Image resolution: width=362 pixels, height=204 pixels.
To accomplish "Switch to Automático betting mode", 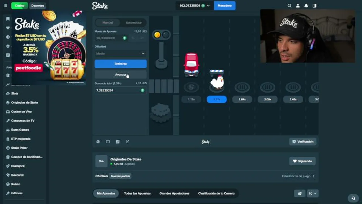I will [x=133, y=23].
